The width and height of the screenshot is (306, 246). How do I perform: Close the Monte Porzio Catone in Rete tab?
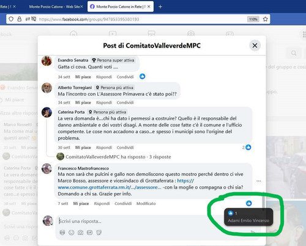coord(149,7)
